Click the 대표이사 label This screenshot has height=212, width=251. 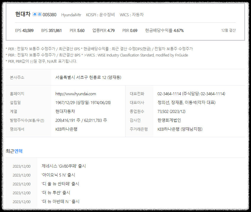(137, 103)
